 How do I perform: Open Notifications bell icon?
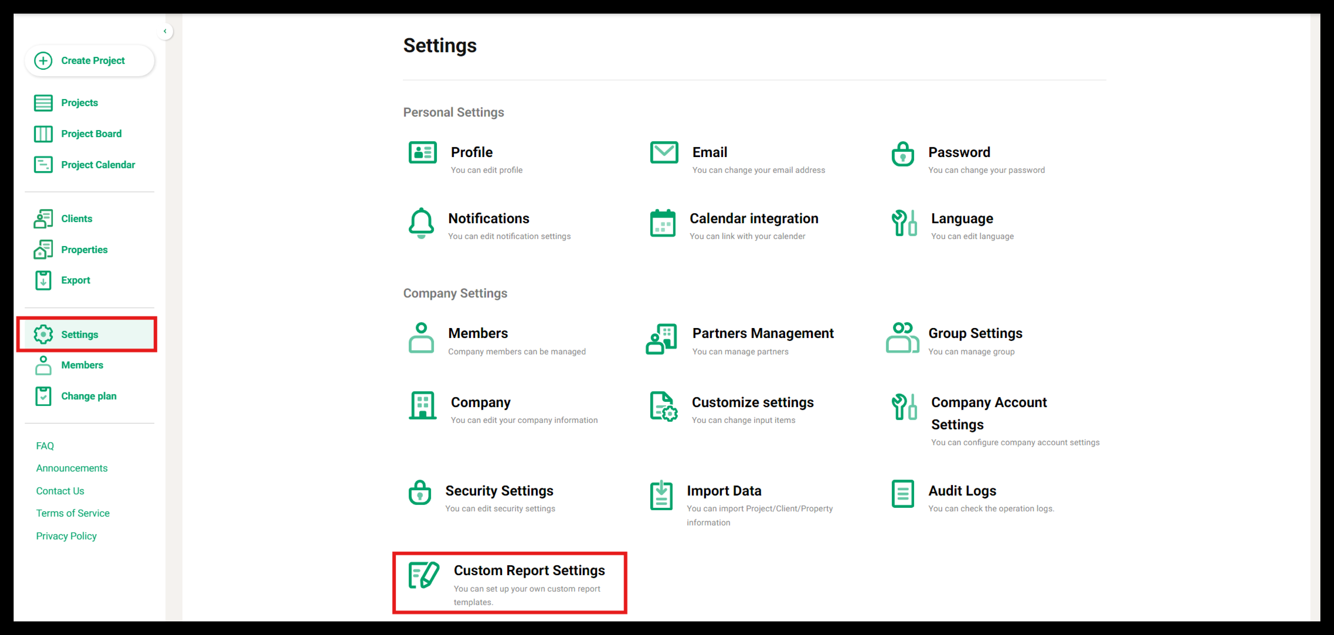(421, 223)
